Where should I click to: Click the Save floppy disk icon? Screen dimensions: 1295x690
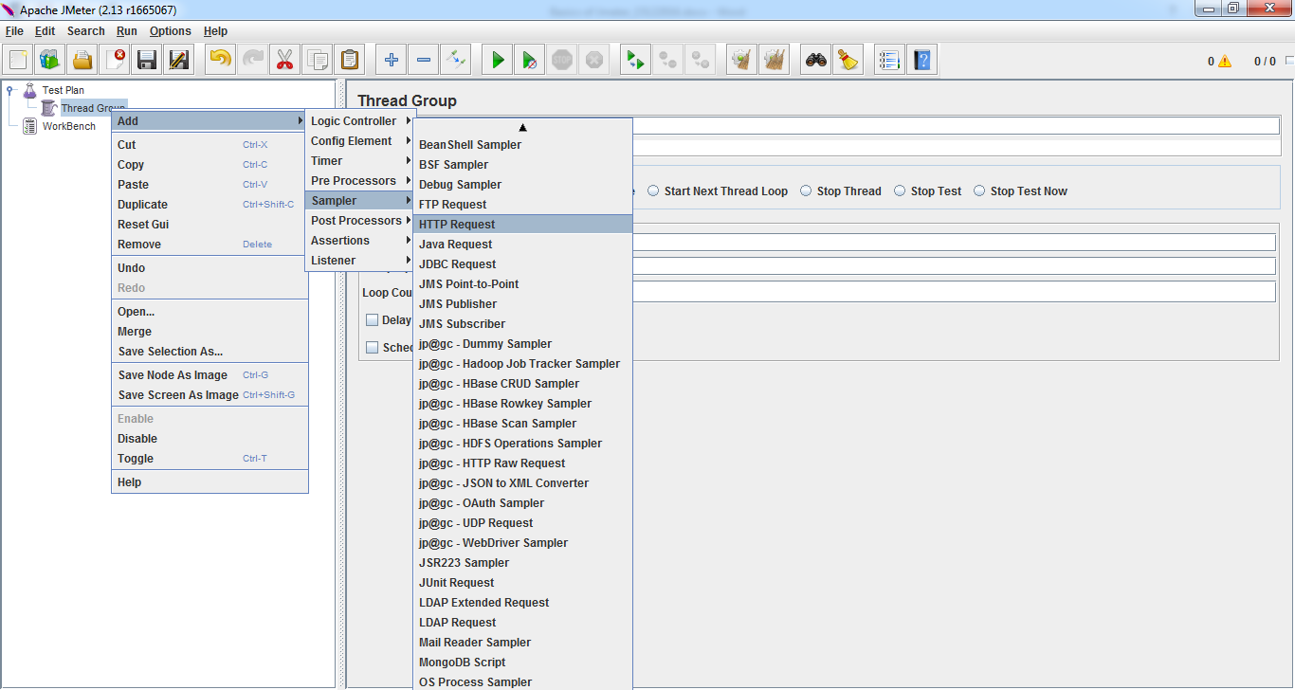coord(147,60)
